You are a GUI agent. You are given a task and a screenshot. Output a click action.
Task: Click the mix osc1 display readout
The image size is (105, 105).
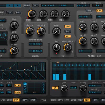point(57,6)
